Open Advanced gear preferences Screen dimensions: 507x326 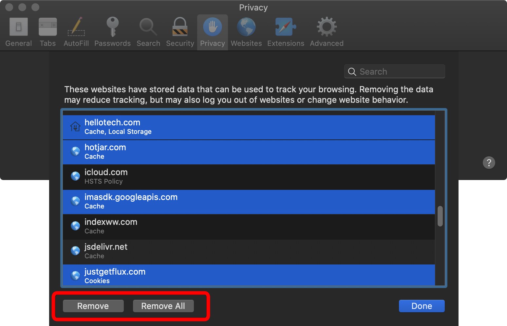click(x=327, y=32)
